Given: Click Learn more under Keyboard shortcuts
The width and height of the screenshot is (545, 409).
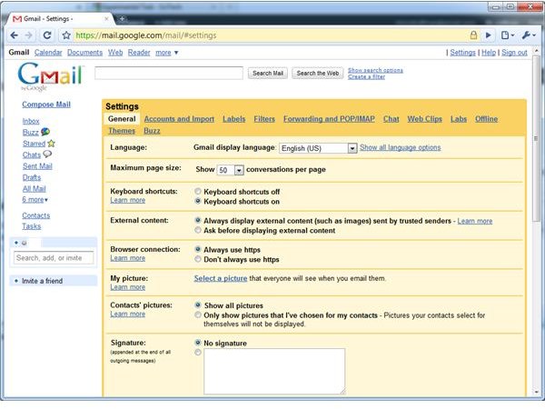Looking at the screenshot, I should [127, 200].
